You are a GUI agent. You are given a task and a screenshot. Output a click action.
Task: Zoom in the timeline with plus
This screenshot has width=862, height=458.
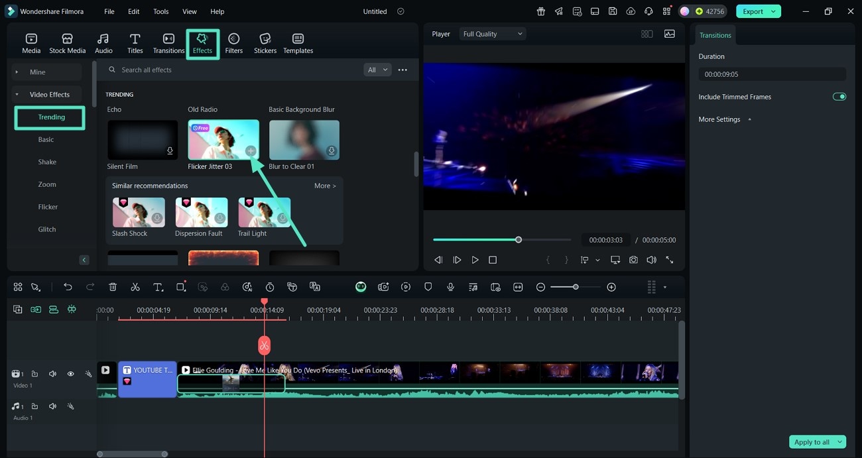pyautogui.click(x=611, y=287)
